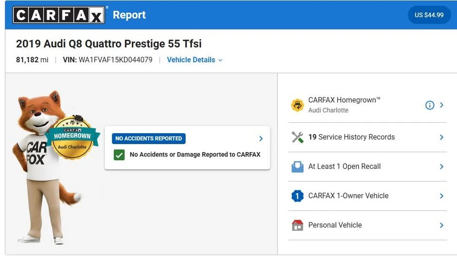This screenshot has width=457, height=256.
Task: Click the Report header text
Action: [x=129, y=15]
